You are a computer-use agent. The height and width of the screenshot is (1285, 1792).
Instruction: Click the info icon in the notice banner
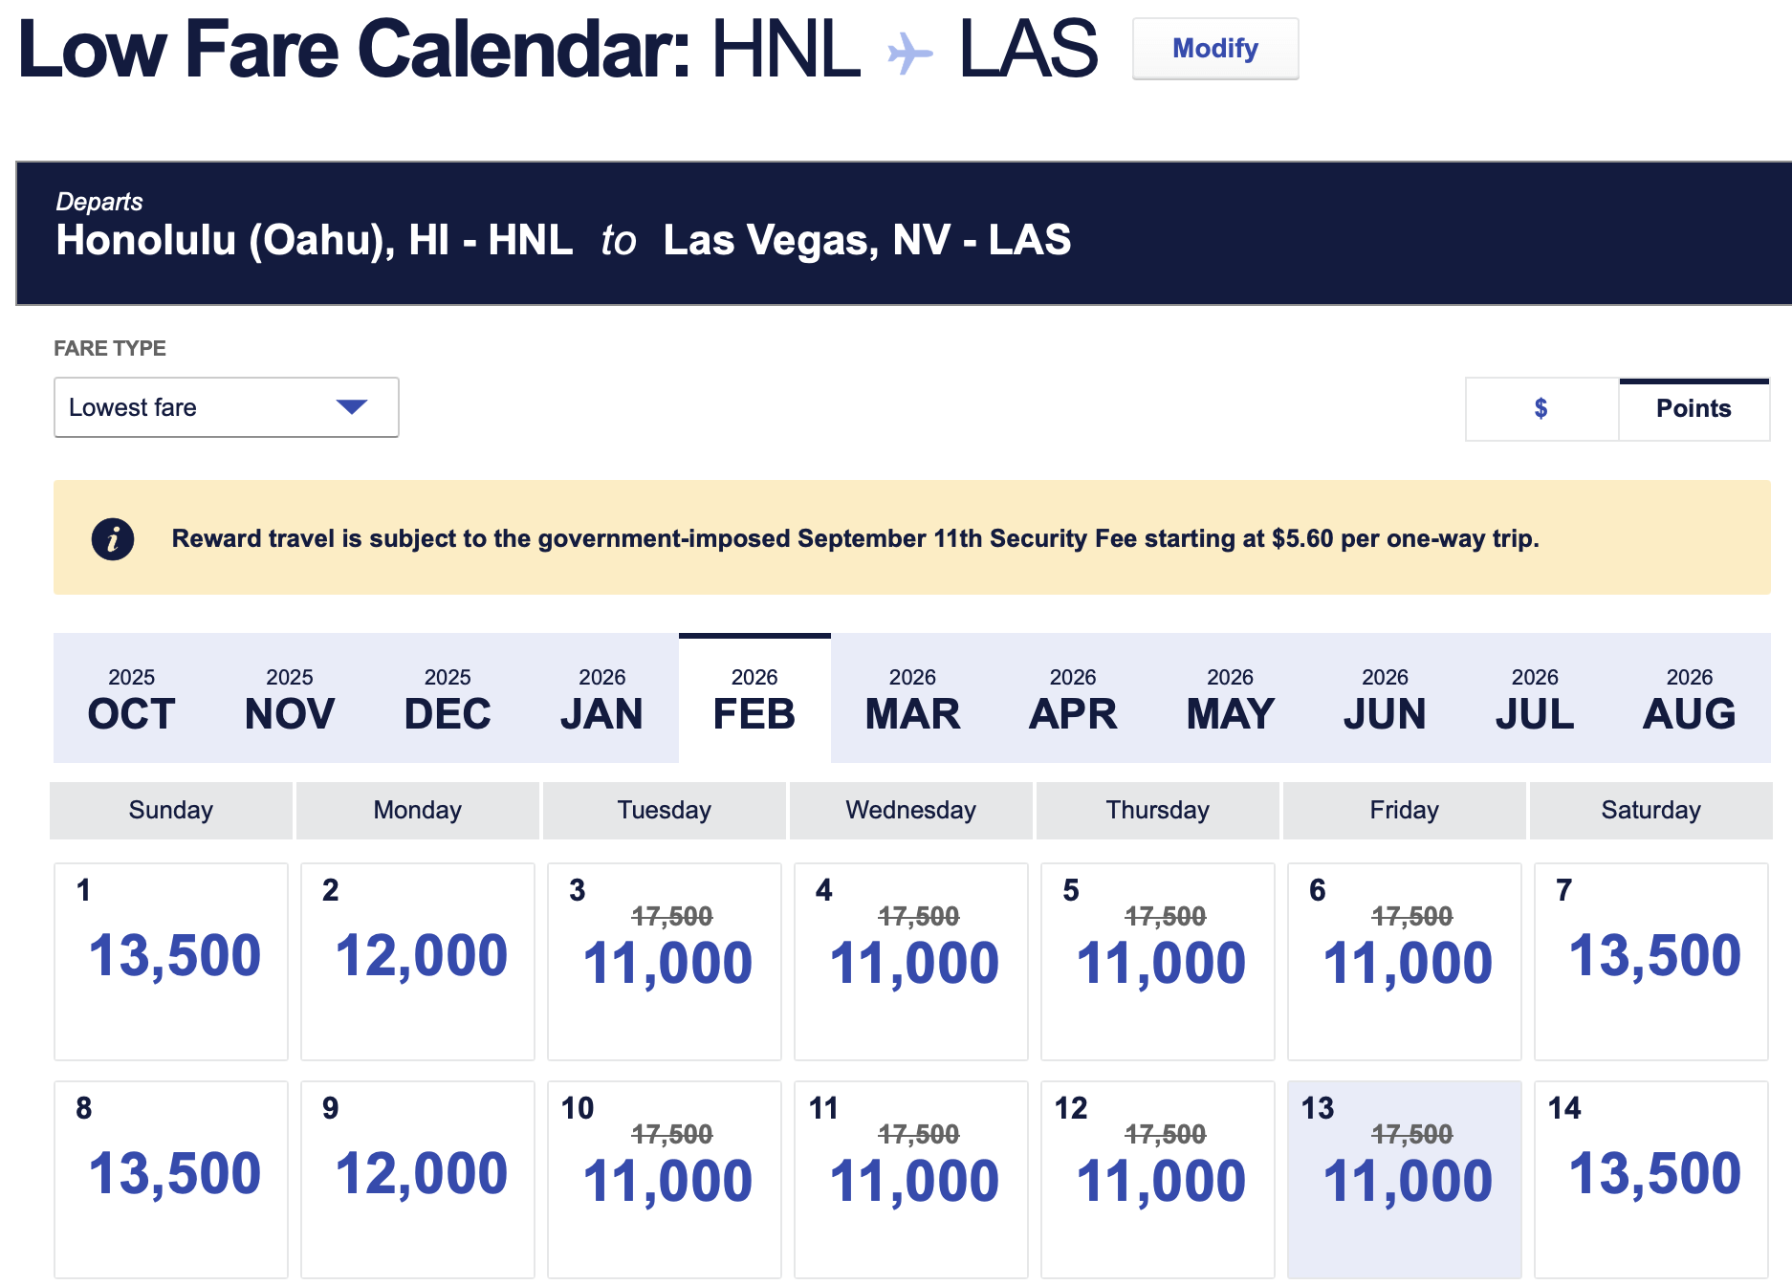coord(113,539)
